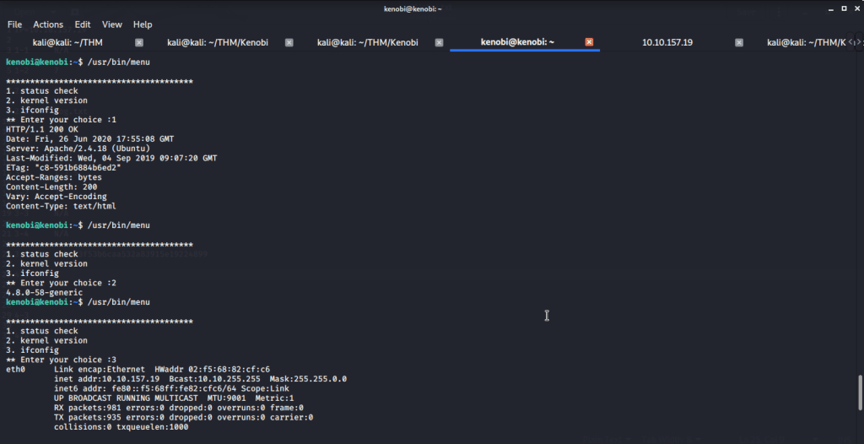This screenshot has width=864, height=444.
Task: Open the Actions menu
Action: tap(48, 24)
